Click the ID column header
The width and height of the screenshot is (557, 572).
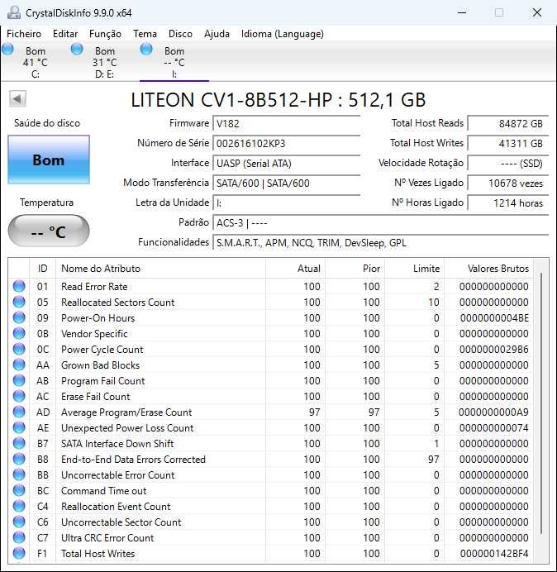coord(43,269)
